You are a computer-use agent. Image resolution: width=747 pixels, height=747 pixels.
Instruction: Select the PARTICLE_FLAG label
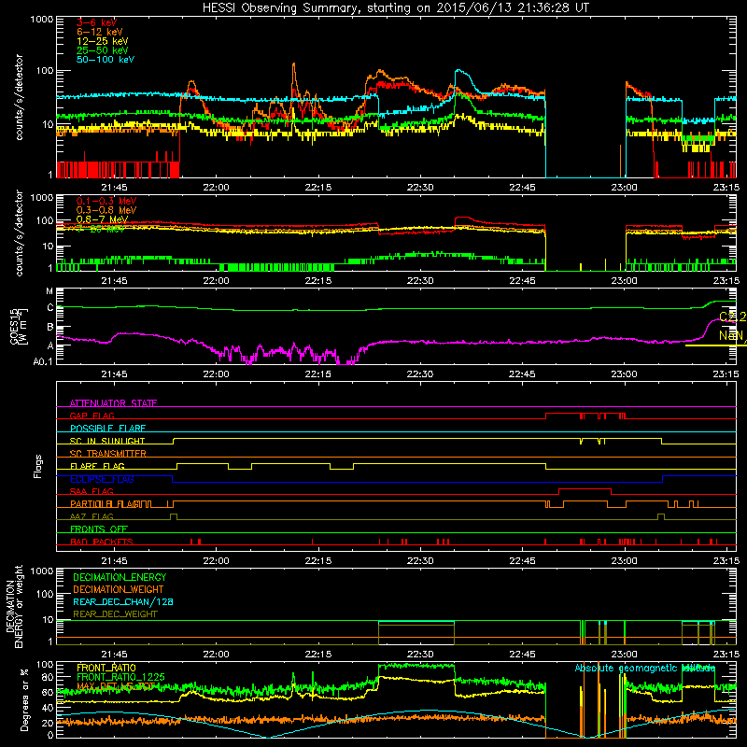[106, 504]
